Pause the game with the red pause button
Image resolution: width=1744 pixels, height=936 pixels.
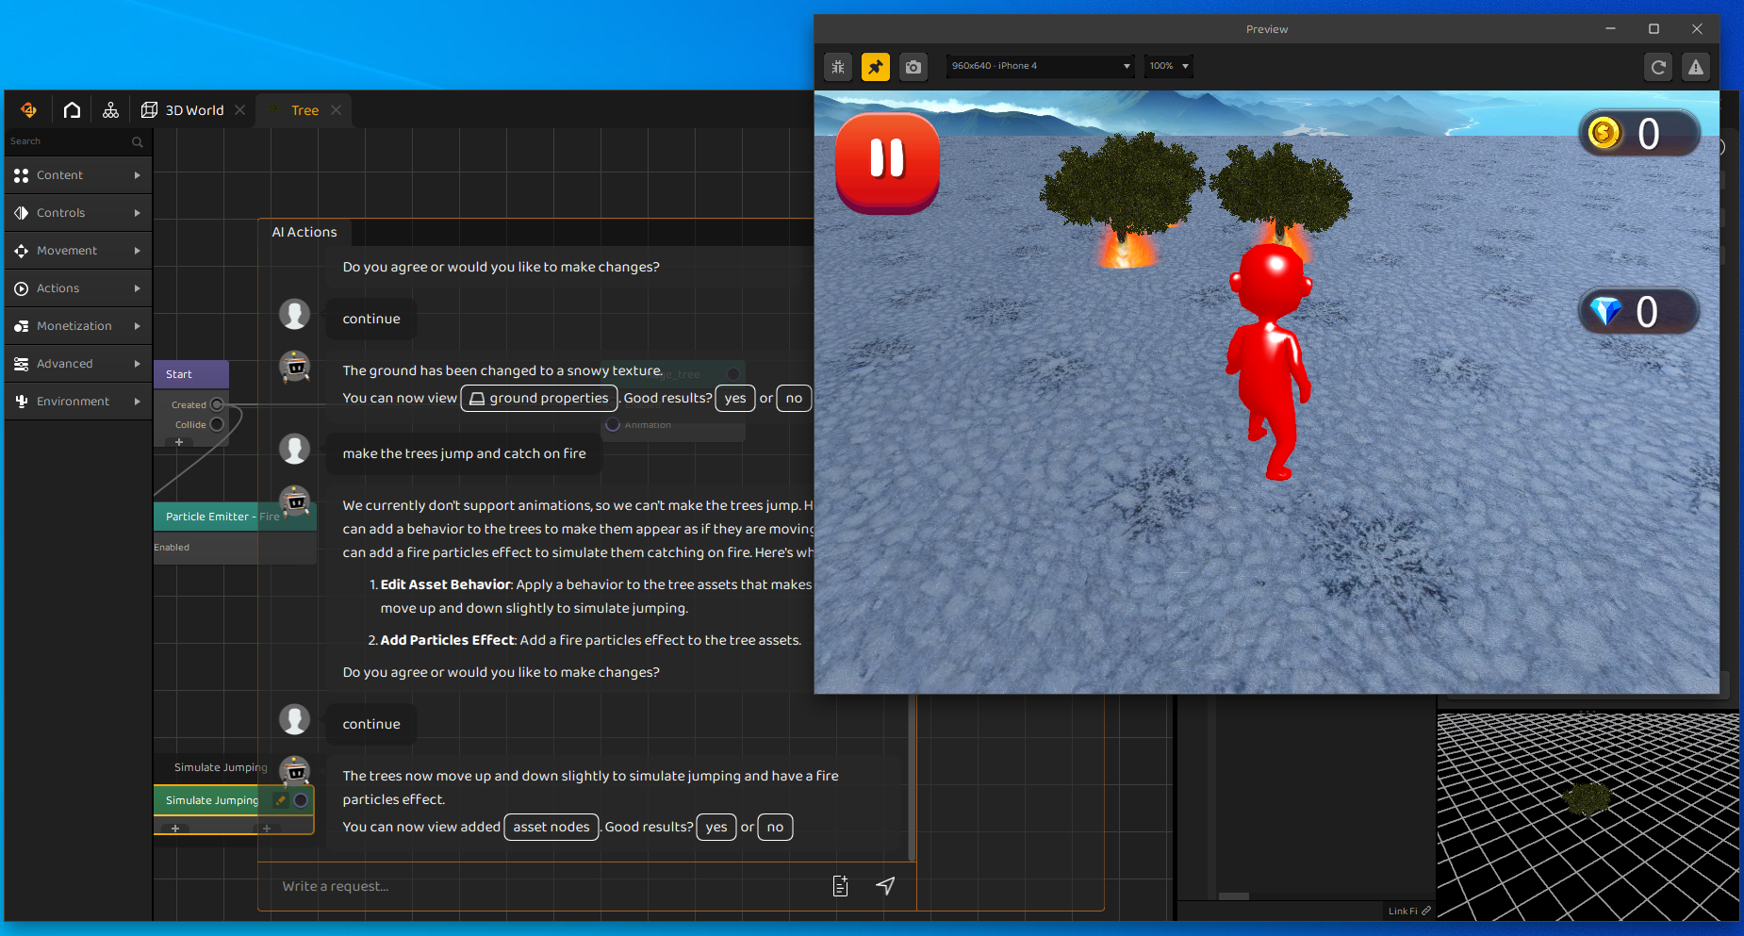tap(887, 162)
